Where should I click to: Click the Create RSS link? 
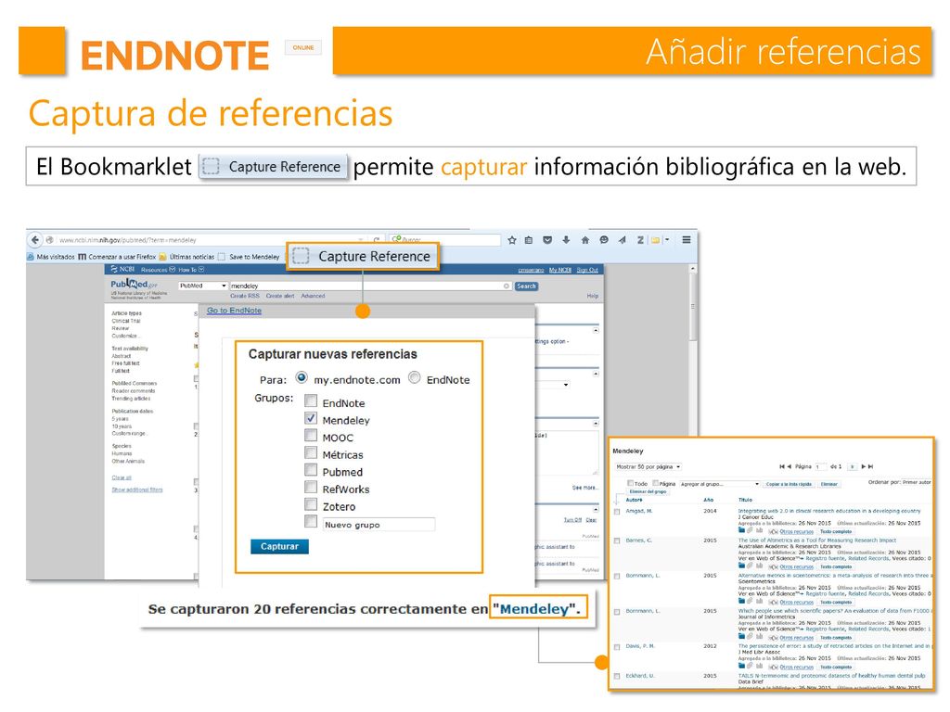point(245,296)
